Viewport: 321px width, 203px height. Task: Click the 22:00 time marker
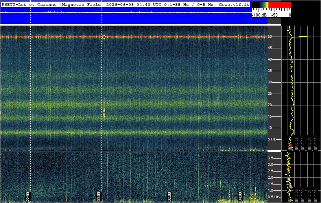tap(28, 197)
